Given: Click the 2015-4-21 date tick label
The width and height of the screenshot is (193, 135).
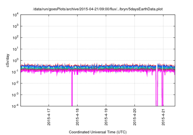Looking at the screenshot, I should [163, 117].
